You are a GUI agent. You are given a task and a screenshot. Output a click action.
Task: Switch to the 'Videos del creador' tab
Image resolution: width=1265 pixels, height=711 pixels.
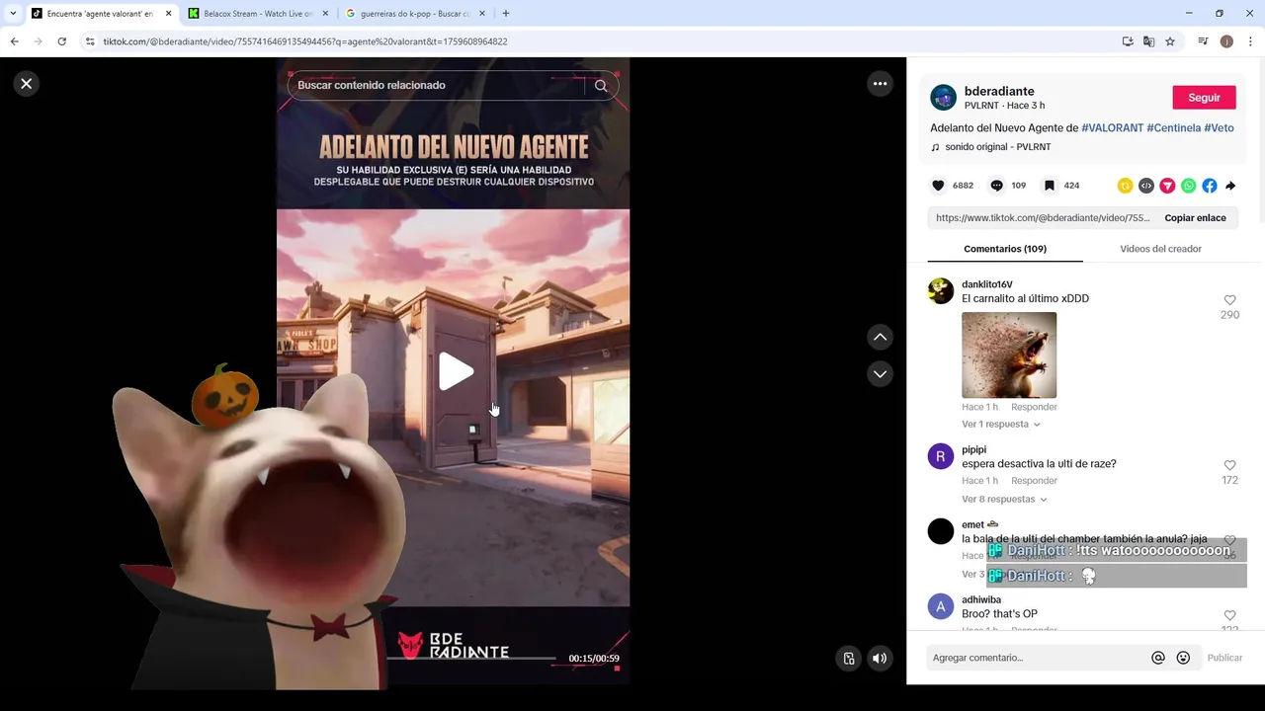point(1160,249)
